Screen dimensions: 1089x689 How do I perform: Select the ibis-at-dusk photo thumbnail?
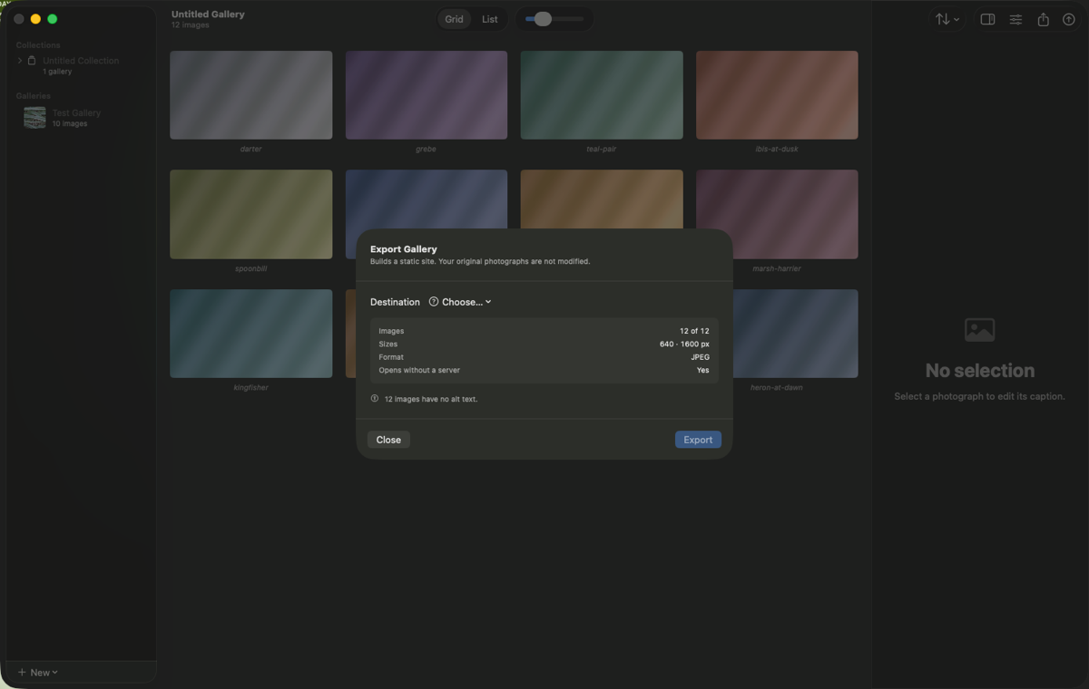(x=777, y=95)
